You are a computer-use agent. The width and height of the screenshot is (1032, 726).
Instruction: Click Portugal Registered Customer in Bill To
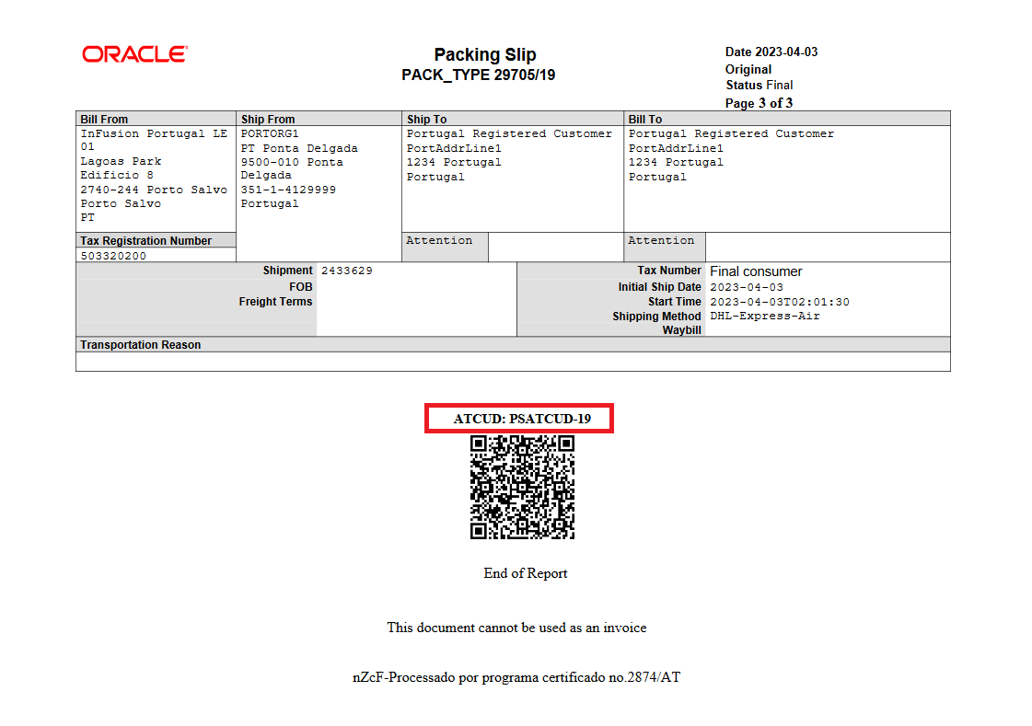[x=731, y=133]
